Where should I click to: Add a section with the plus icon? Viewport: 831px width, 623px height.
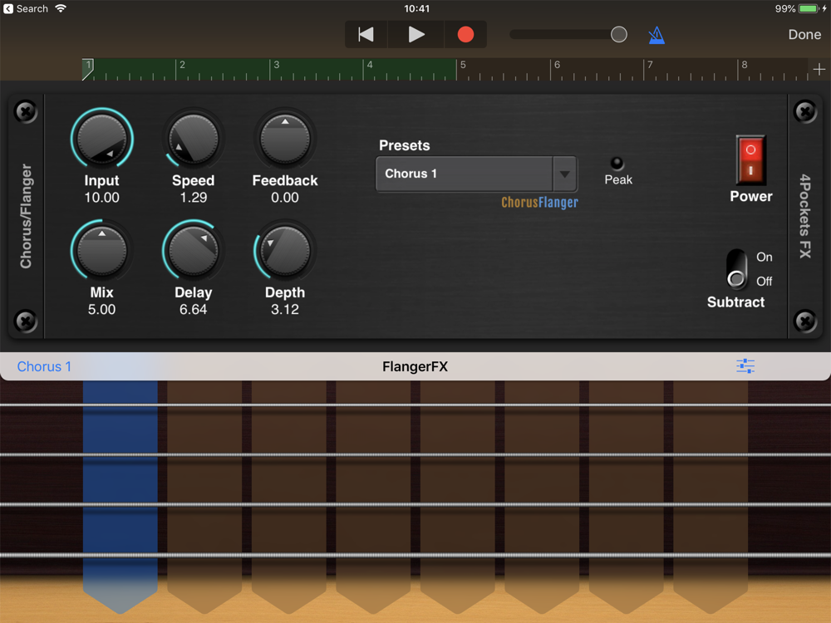819,70
